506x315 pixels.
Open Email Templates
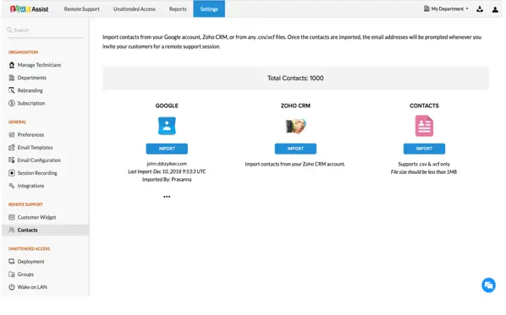pyautogui.click(x=35, y=148)
